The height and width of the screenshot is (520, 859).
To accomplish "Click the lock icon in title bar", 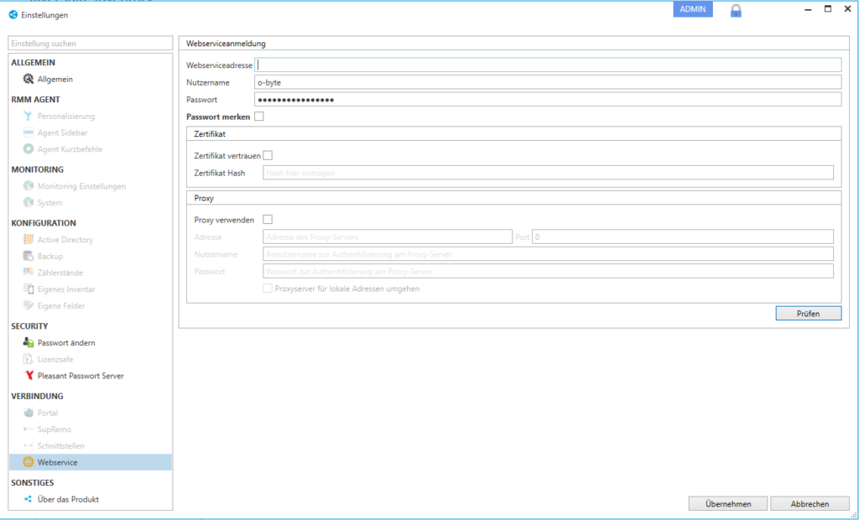I will (736, 11).
